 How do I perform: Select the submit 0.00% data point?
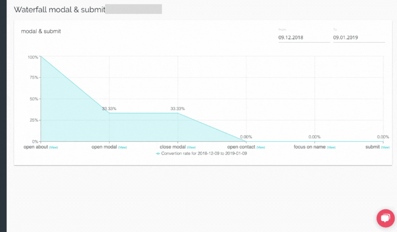pos(383,141)
